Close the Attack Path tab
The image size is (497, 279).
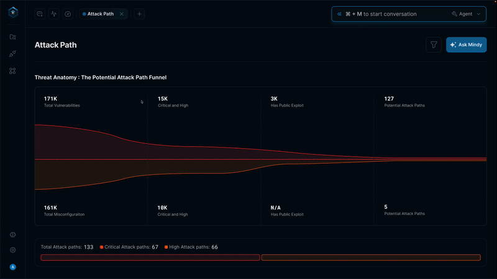[x=122, y=14]
